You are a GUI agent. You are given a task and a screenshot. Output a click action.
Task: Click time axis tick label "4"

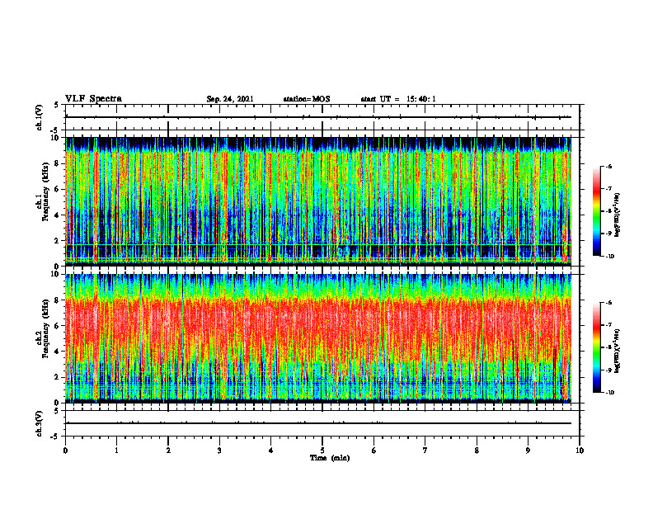(x=271, y=451)
